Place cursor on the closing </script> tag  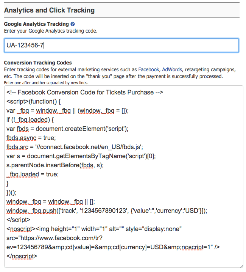click(19, 220)
